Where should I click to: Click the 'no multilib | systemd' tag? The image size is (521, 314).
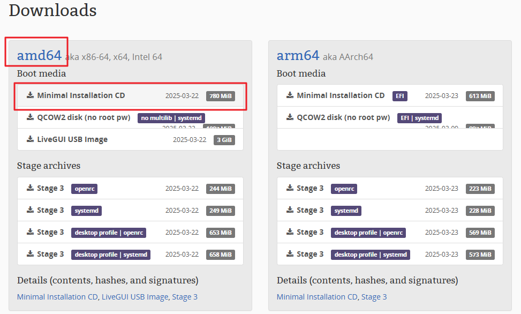click(x=171, y=118)
